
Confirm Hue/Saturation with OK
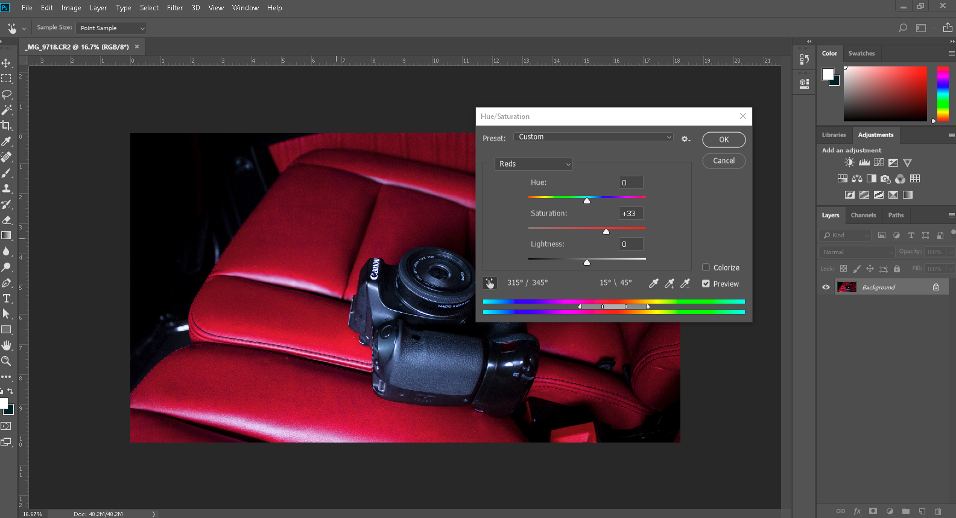(x=724, y=139)
